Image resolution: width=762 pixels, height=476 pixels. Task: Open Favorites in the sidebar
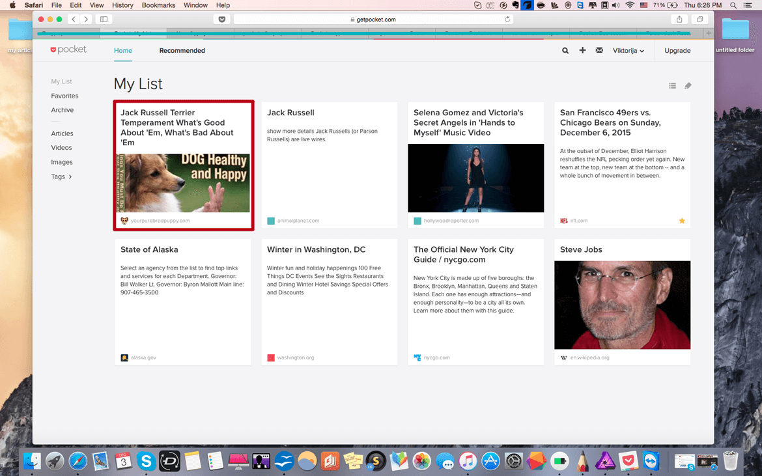64,96
